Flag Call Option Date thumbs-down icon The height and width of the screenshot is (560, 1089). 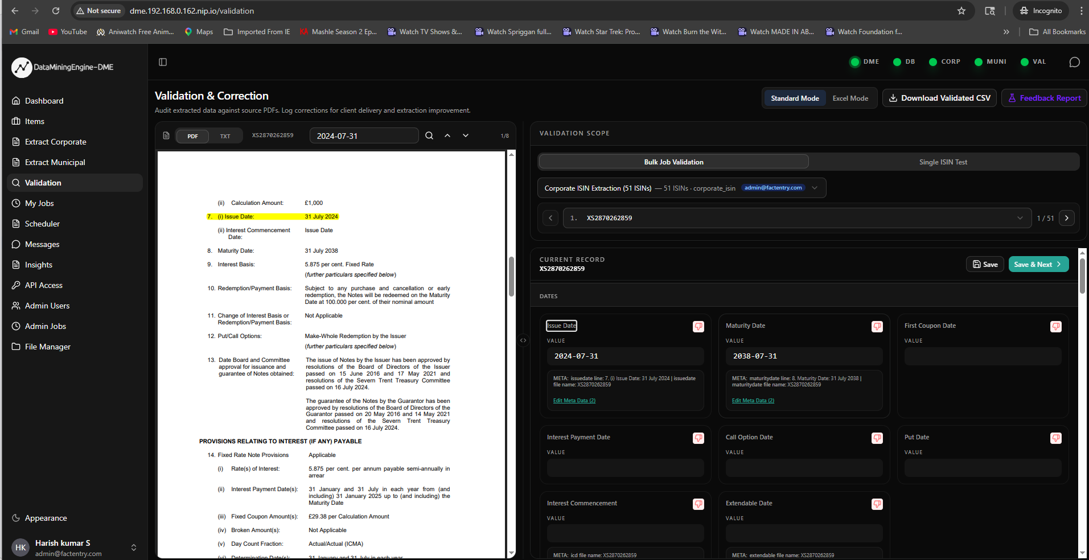(x=877, y=438)
